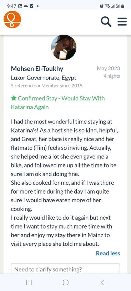The height and width of the screenshot is (291, 131).
Task: View Mohsen El-Toukhy's profile photo
Action: [x=64, y=47]
